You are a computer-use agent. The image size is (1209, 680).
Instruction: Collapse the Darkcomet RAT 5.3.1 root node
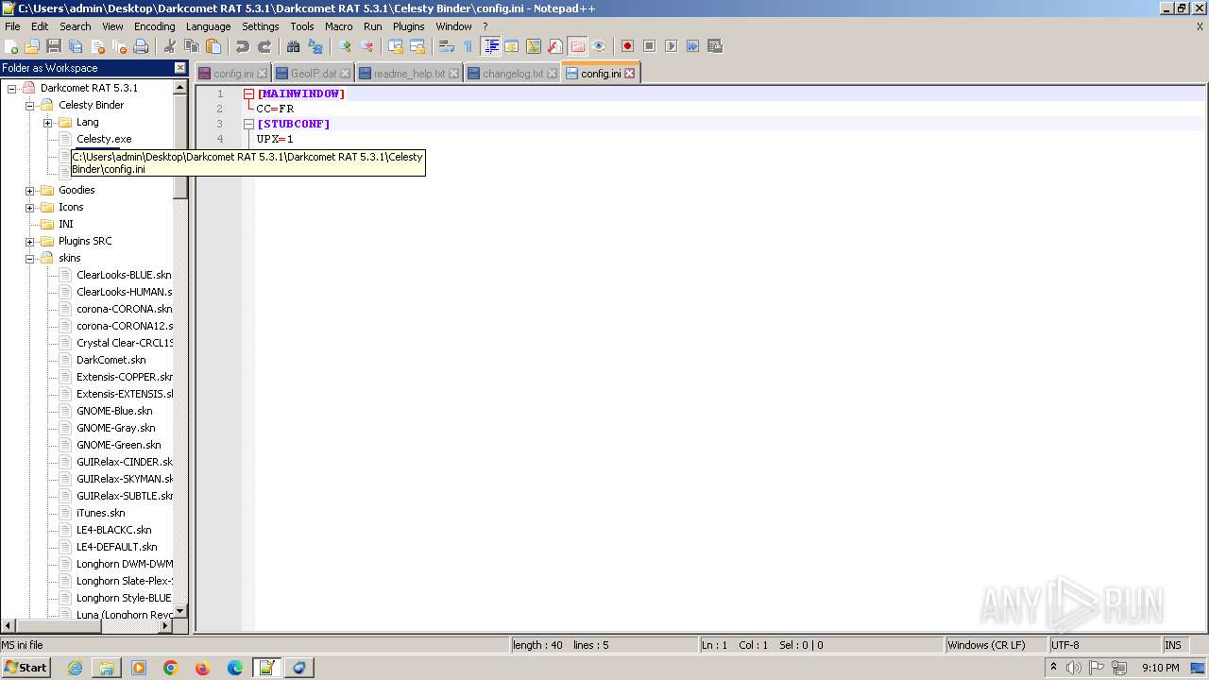12,88
